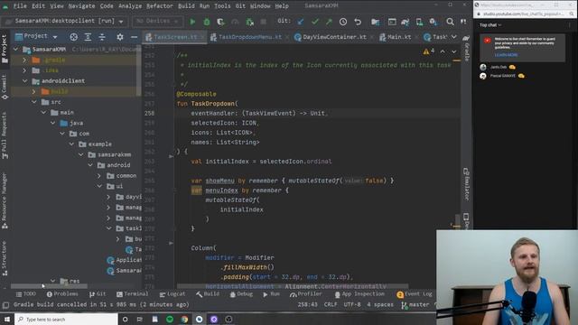The image size is (578, 325).
Task: Open SDK manager icon in toolbar
Action: tap(433, 22)
